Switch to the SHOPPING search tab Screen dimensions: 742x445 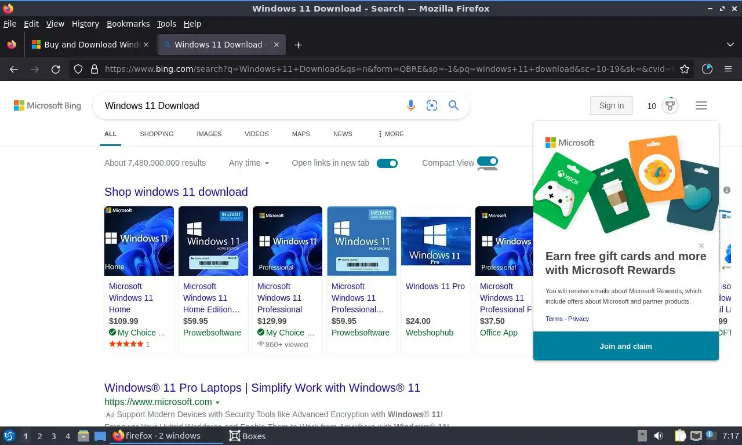157,134
